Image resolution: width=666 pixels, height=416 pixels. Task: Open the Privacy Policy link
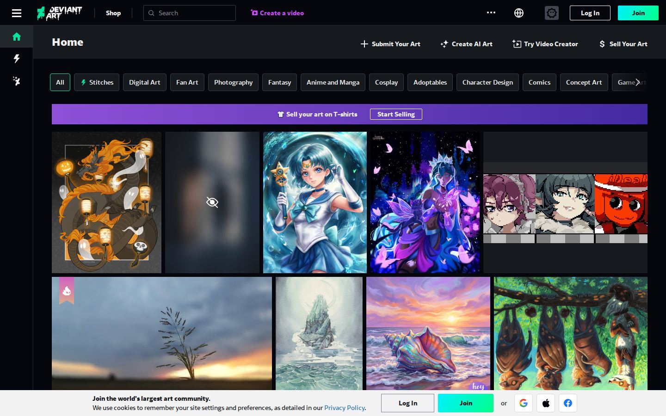(345, 408)
